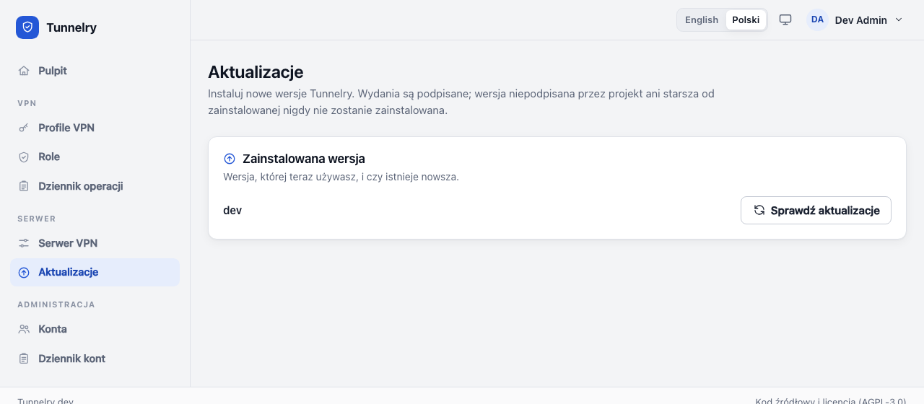Viewport: 924px width, 404px height.
Task: Open Dziennik kont page
Action: (95, 359)
